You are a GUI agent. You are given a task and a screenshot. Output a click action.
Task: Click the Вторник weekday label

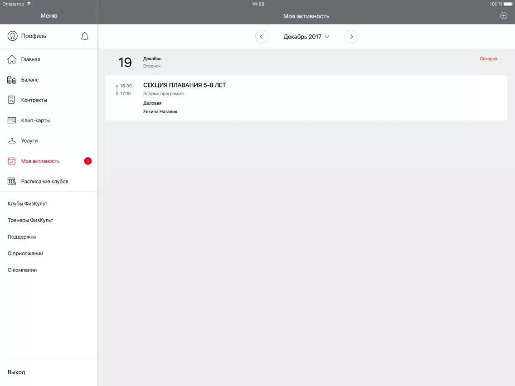point(152,66)
